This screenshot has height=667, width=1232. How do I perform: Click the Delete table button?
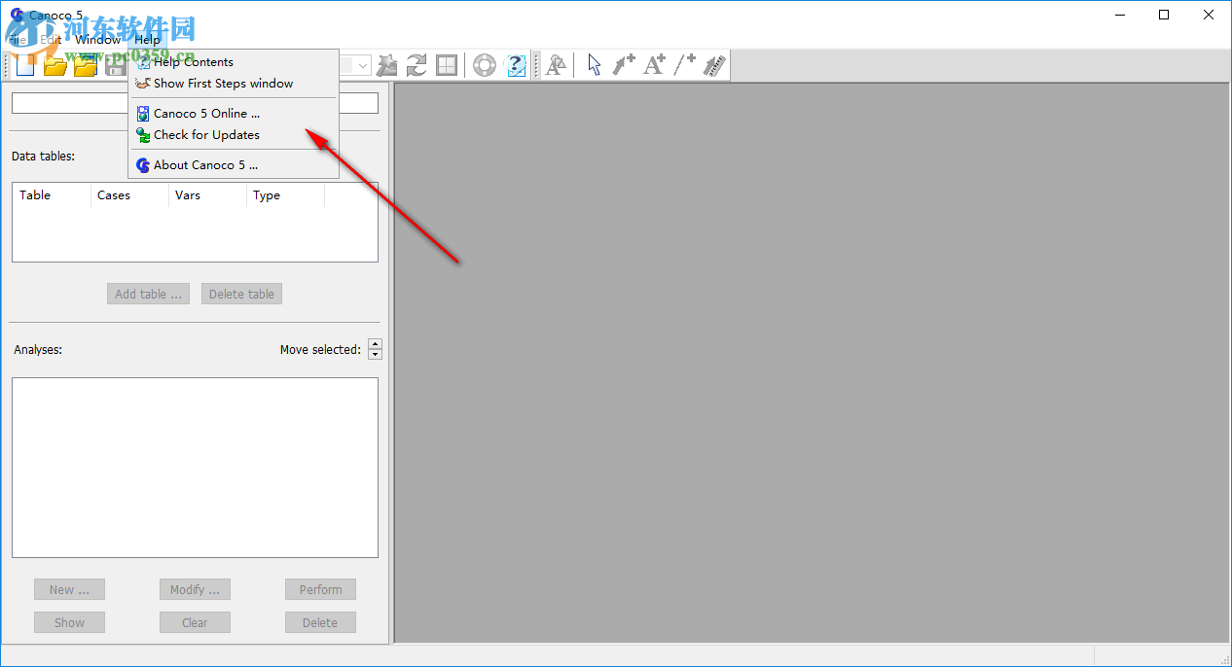pos(241,294)
